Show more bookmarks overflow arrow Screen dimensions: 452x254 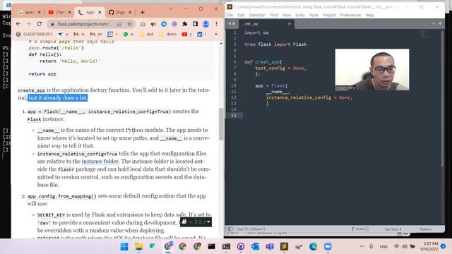point(216,35)
